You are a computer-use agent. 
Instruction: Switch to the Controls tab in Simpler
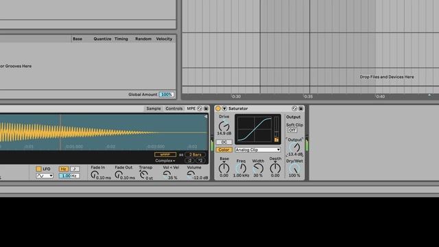tap(174, 108)
